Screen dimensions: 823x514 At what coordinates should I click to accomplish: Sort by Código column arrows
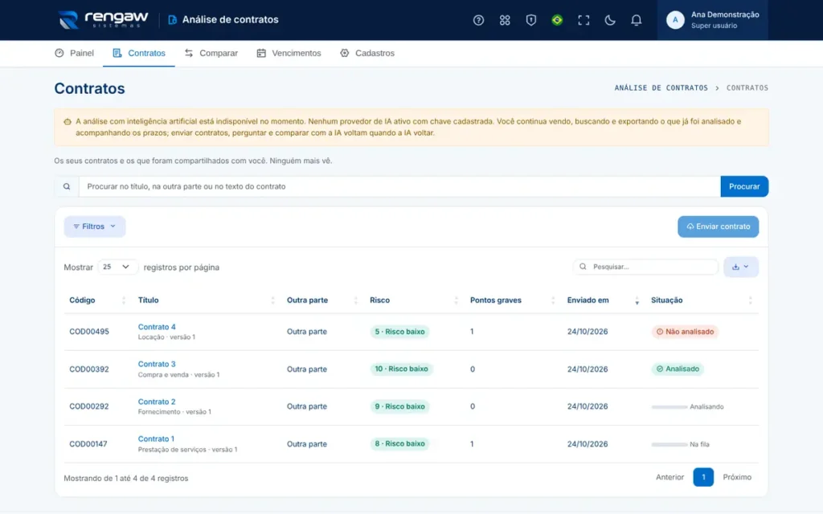[x=124, y=300]
